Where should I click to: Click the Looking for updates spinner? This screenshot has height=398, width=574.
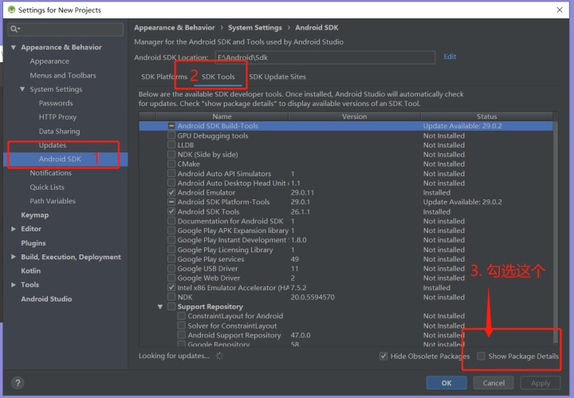click(219, 356)
